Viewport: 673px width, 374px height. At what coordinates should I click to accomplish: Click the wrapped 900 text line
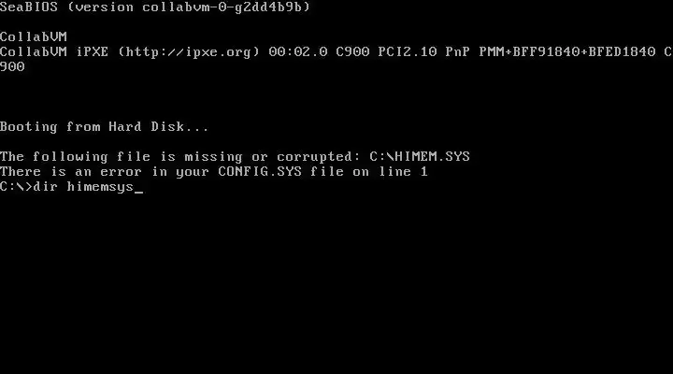click(12, 66)
